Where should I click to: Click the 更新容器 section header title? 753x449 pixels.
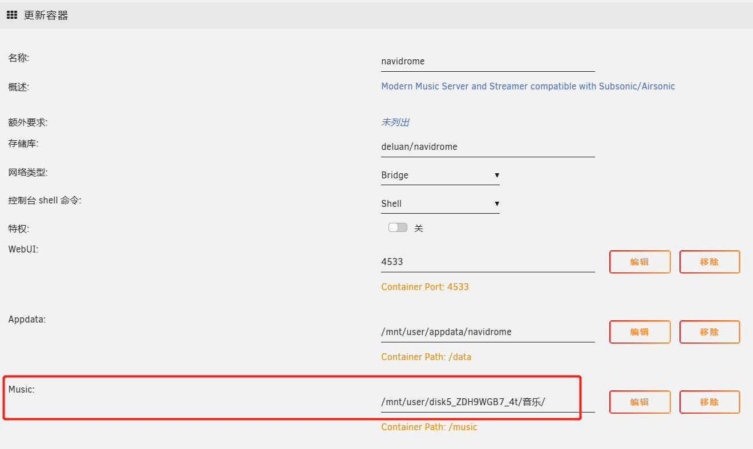point(46,15)
